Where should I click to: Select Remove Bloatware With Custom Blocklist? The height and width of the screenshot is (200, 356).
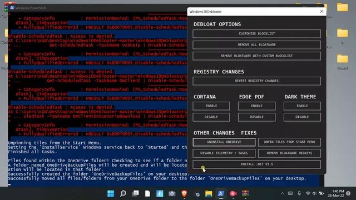(256, 56)
